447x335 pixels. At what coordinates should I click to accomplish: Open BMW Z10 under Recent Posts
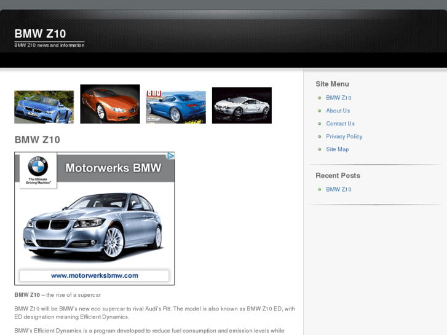339,189
